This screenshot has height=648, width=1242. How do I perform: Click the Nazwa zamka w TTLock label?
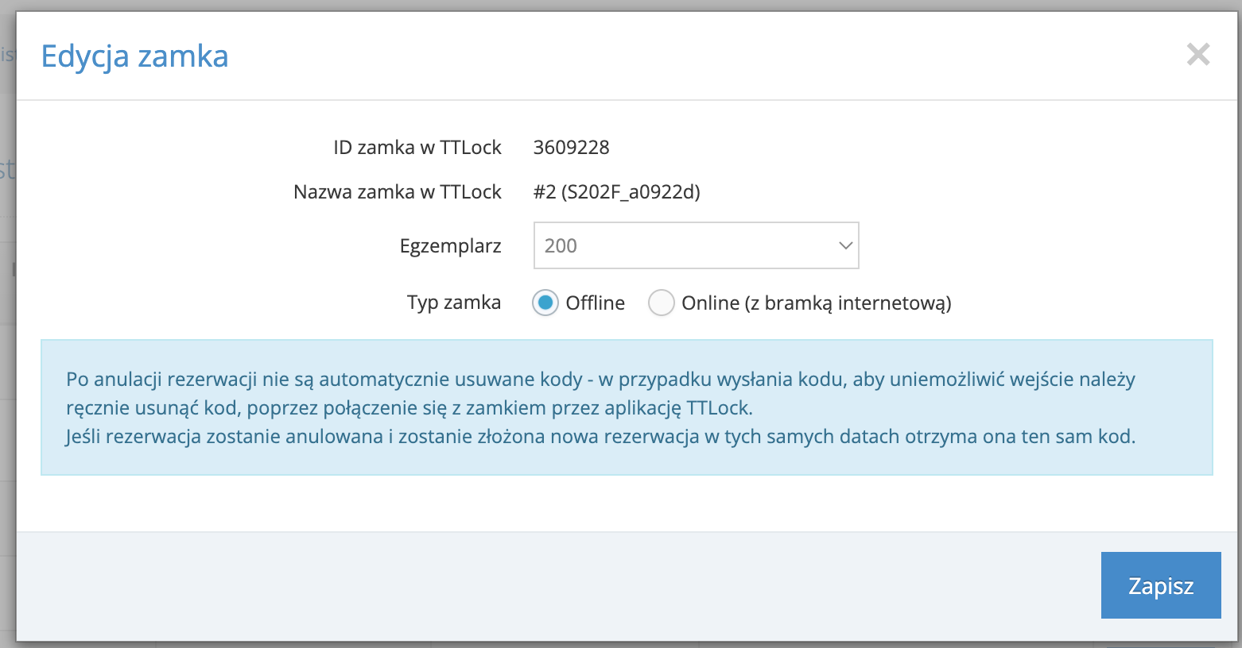[397, 191]
